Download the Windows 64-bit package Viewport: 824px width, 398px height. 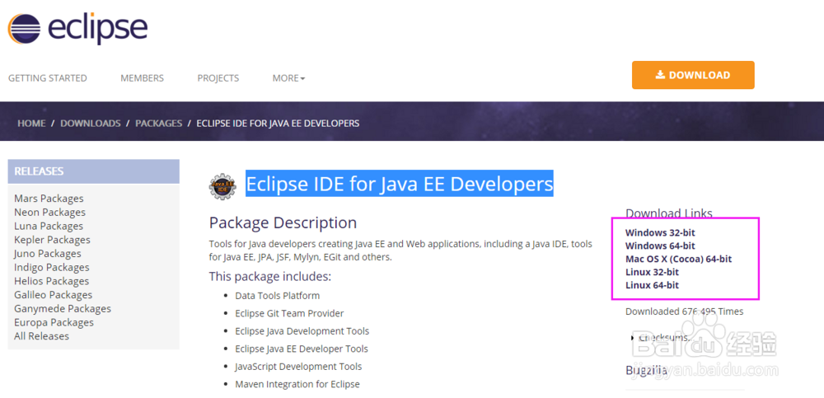pyautogui.click(x=660, y=246)
